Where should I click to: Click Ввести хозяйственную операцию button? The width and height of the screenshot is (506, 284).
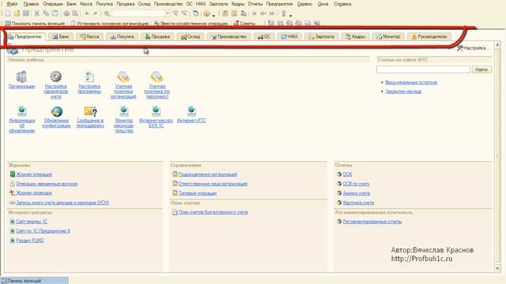point(191,23)
